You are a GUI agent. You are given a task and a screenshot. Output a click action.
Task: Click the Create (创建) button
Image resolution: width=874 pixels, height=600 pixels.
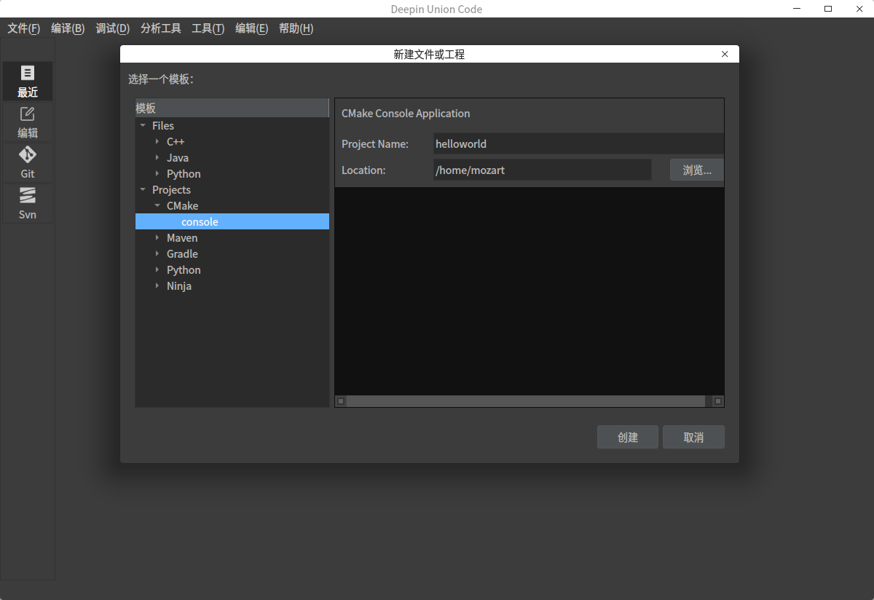point(627,437)
